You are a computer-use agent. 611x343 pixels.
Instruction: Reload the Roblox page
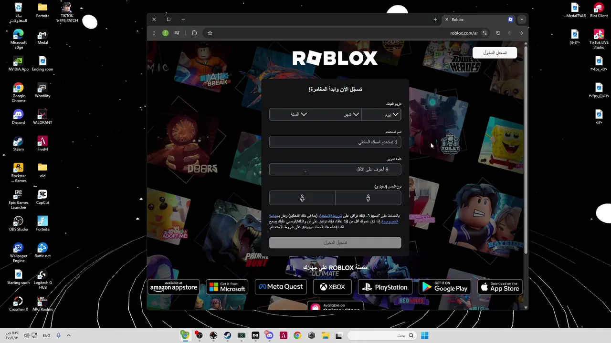coord(498,33)
